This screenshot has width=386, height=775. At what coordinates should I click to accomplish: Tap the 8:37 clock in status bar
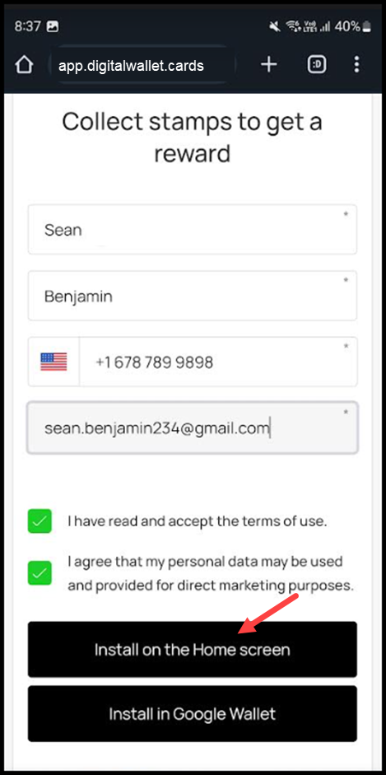coord(28,26)
